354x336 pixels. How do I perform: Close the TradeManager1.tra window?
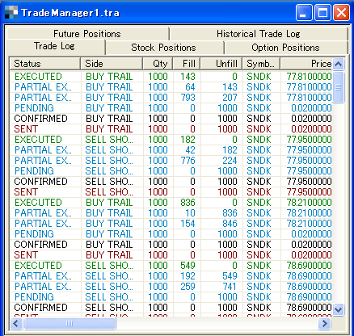[341, 12]
